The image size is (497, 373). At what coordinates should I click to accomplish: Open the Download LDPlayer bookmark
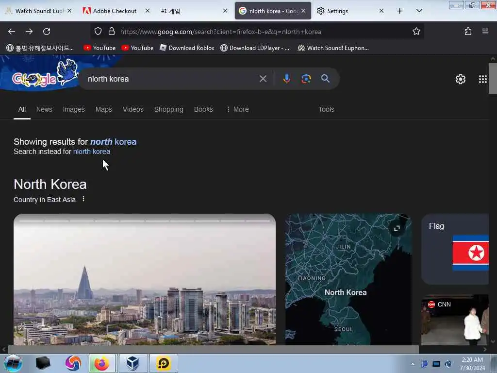[x=255, y=48]
